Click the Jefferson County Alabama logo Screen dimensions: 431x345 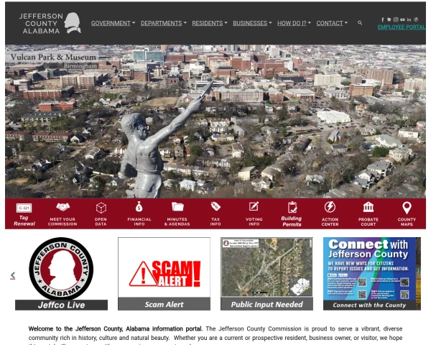pos(50,23)
